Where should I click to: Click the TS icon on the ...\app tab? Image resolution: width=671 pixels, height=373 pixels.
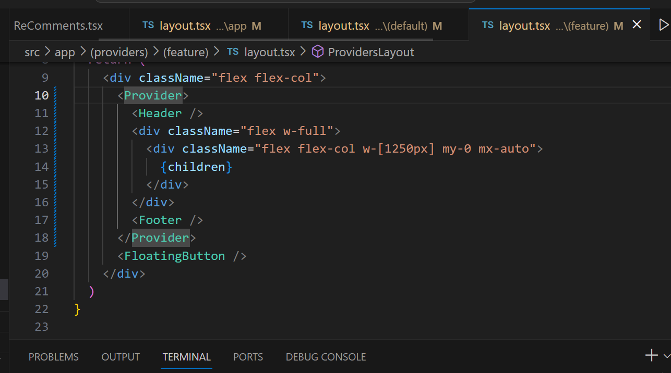point(149,25)
